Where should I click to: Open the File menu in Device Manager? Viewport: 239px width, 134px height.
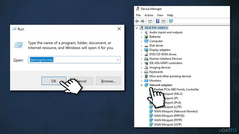point(138,15)
